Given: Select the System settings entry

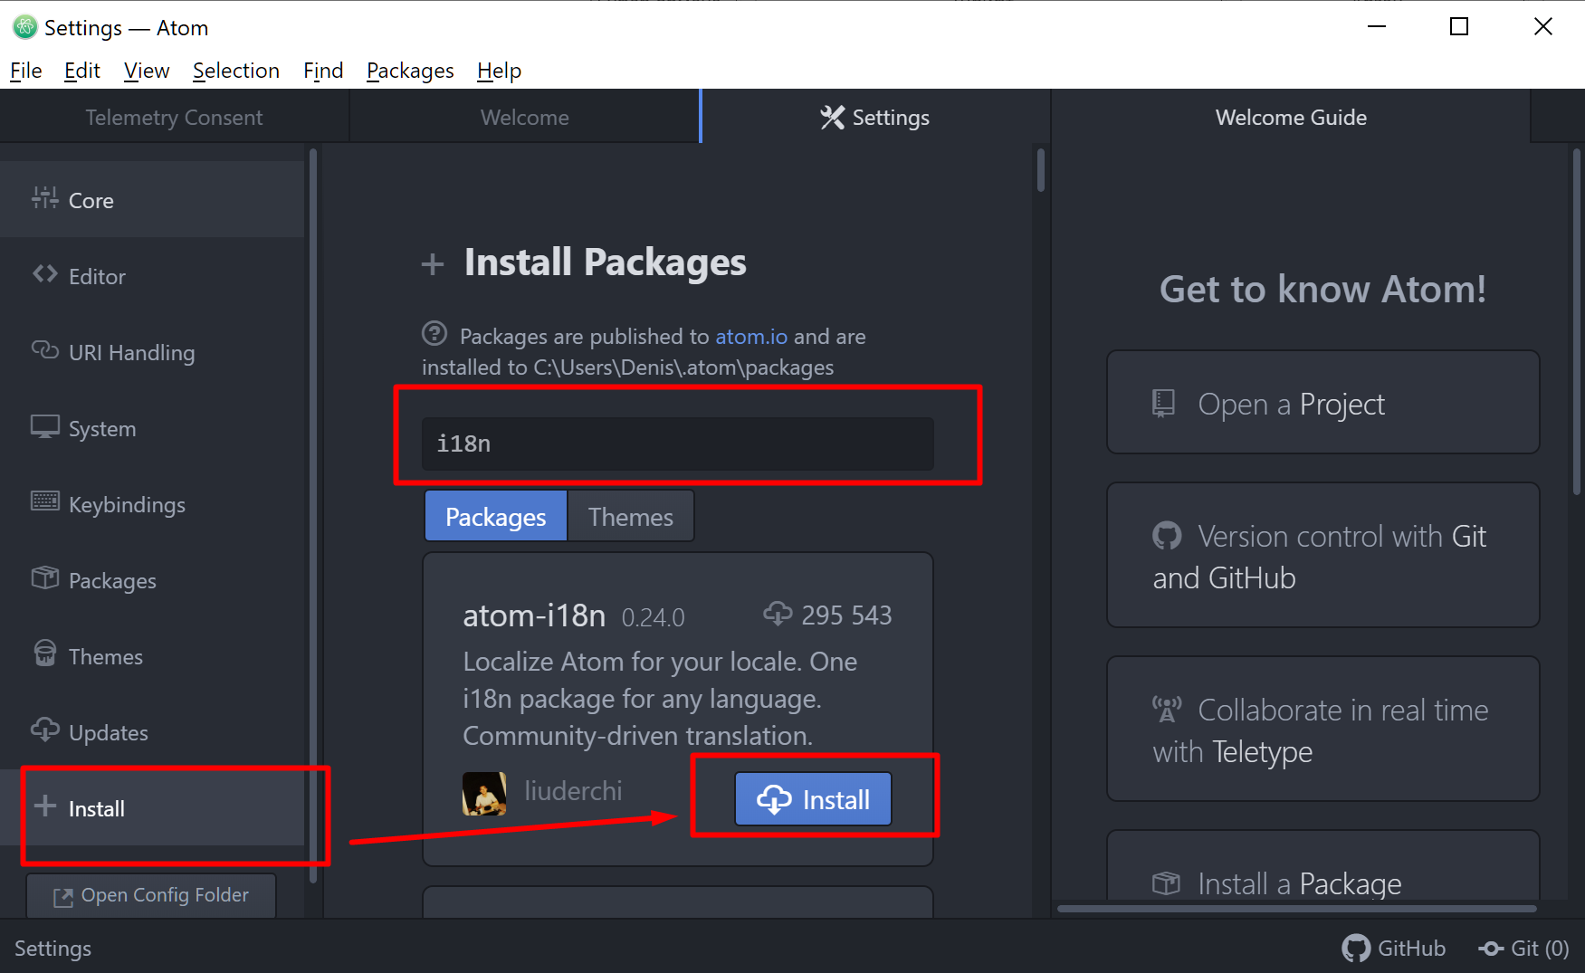Looking at the screenshot, I should click(x=152, y=428).
